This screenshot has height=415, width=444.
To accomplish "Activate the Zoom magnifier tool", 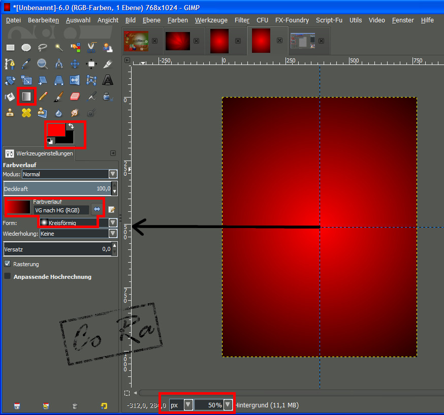I will [x=42, y=64].
